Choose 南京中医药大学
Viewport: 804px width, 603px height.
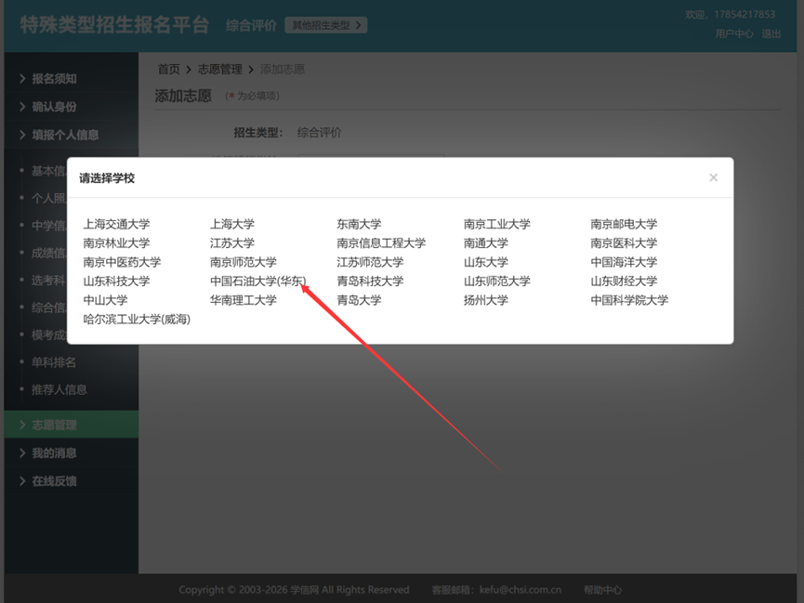pyautogui.click(x=122, y=262)
